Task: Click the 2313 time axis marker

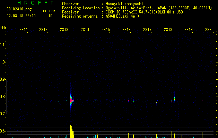Action: coord(64,29)
